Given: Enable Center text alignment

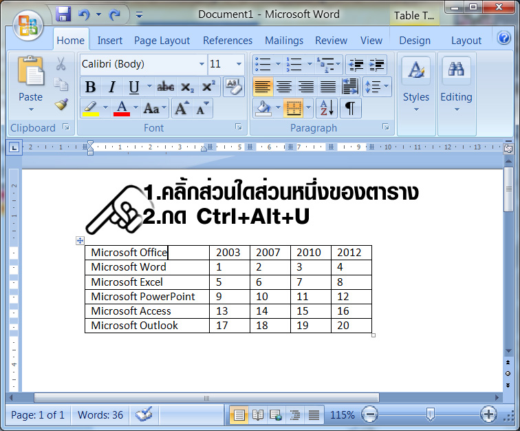Looking at the screenshot, I should [x=284, y=87].
